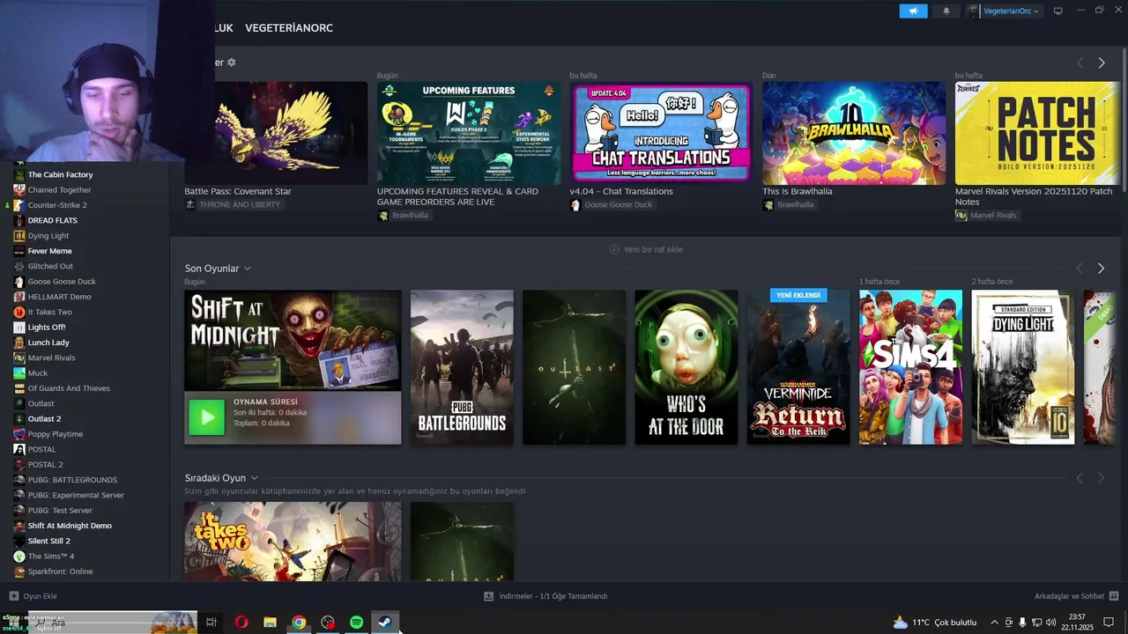Select The Cabin Factory in library list
This screenshot has width=1128, height=634.
click(60, 174)
